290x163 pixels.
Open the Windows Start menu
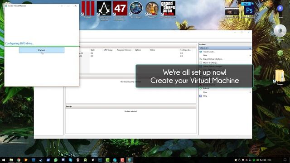[x=4, y=160]
